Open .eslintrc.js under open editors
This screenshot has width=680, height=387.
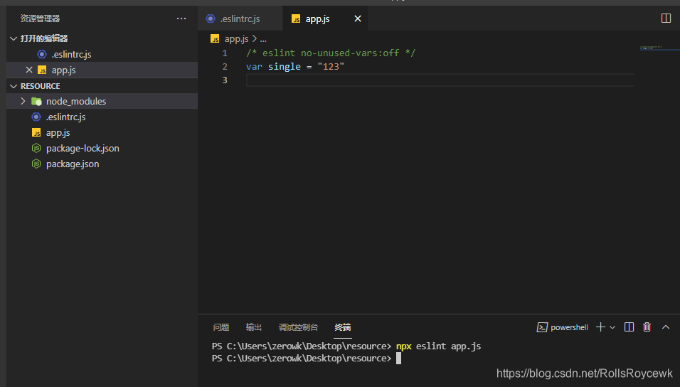point(102,54)
